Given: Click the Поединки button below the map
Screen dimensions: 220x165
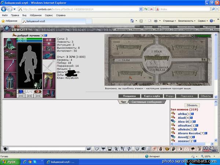Looking at the screenshot, I should point(129,96).
